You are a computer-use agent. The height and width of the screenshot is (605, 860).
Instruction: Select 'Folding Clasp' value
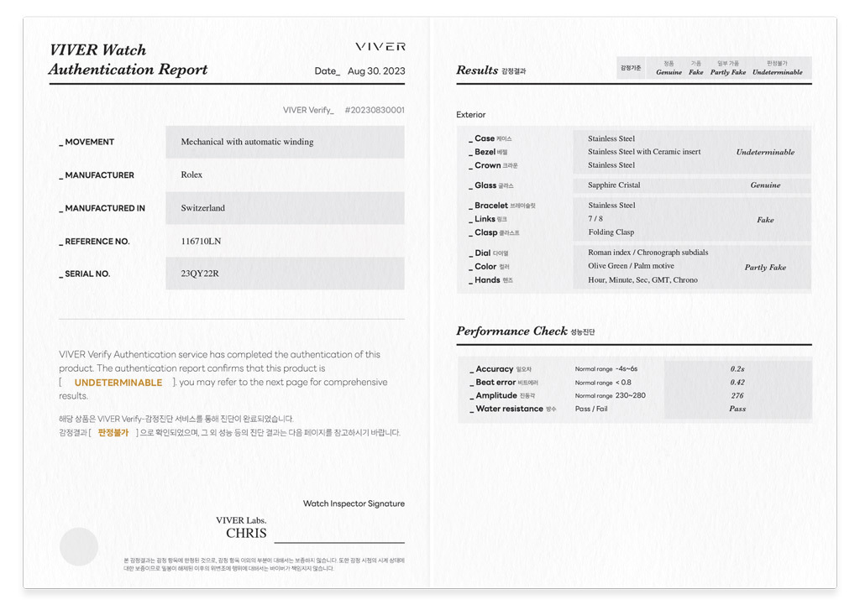point(611,232)
